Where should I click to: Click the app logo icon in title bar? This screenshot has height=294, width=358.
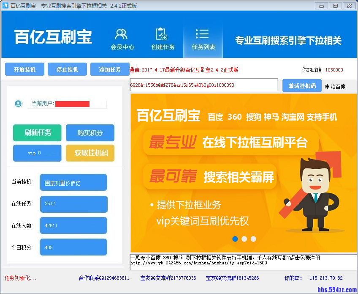click(x=5, y=5)
